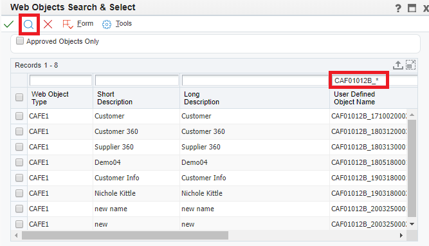Click the green Select checkmark icon

pos(9,24)
